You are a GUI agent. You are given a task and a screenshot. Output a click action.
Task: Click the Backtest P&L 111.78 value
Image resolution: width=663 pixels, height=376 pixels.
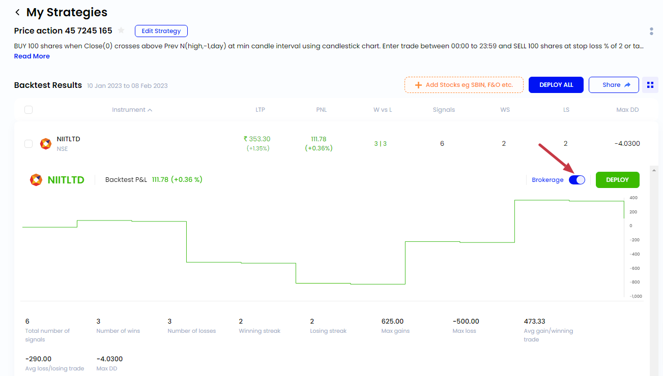point(177,179)
